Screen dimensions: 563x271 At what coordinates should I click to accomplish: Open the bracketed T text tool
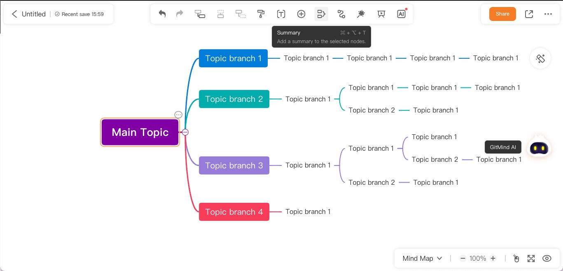point(281,14)
